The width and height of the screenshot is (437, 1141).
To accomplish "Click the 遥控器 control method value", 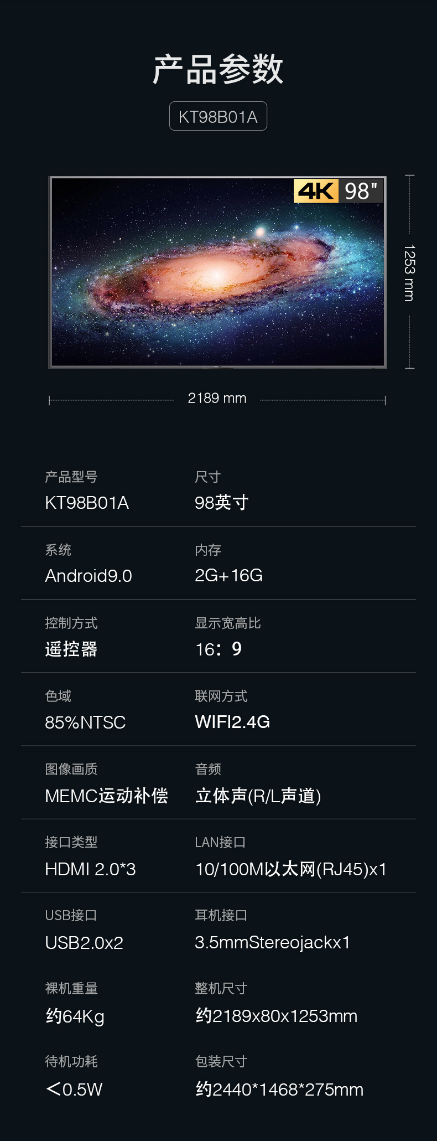I will point(71,649).
